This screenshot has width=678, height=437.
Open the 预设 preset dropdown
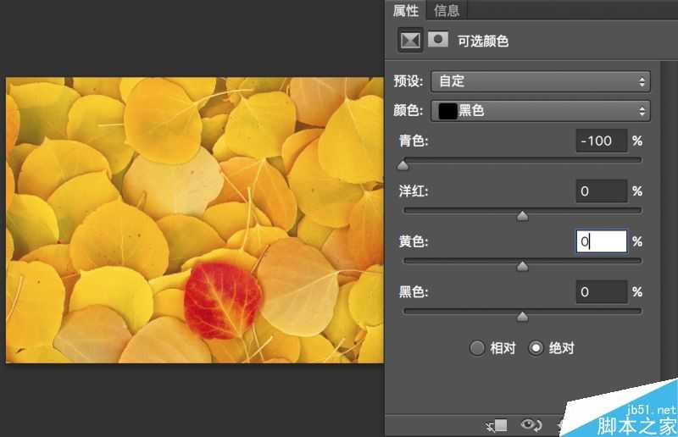coord(541,81)
